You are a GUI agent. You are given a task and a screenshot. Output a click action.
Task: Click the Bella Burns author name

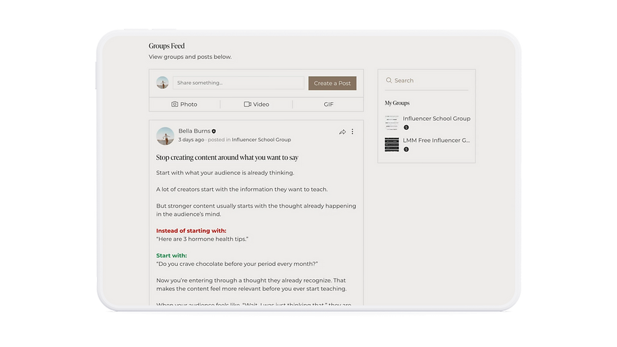(195, 131)
